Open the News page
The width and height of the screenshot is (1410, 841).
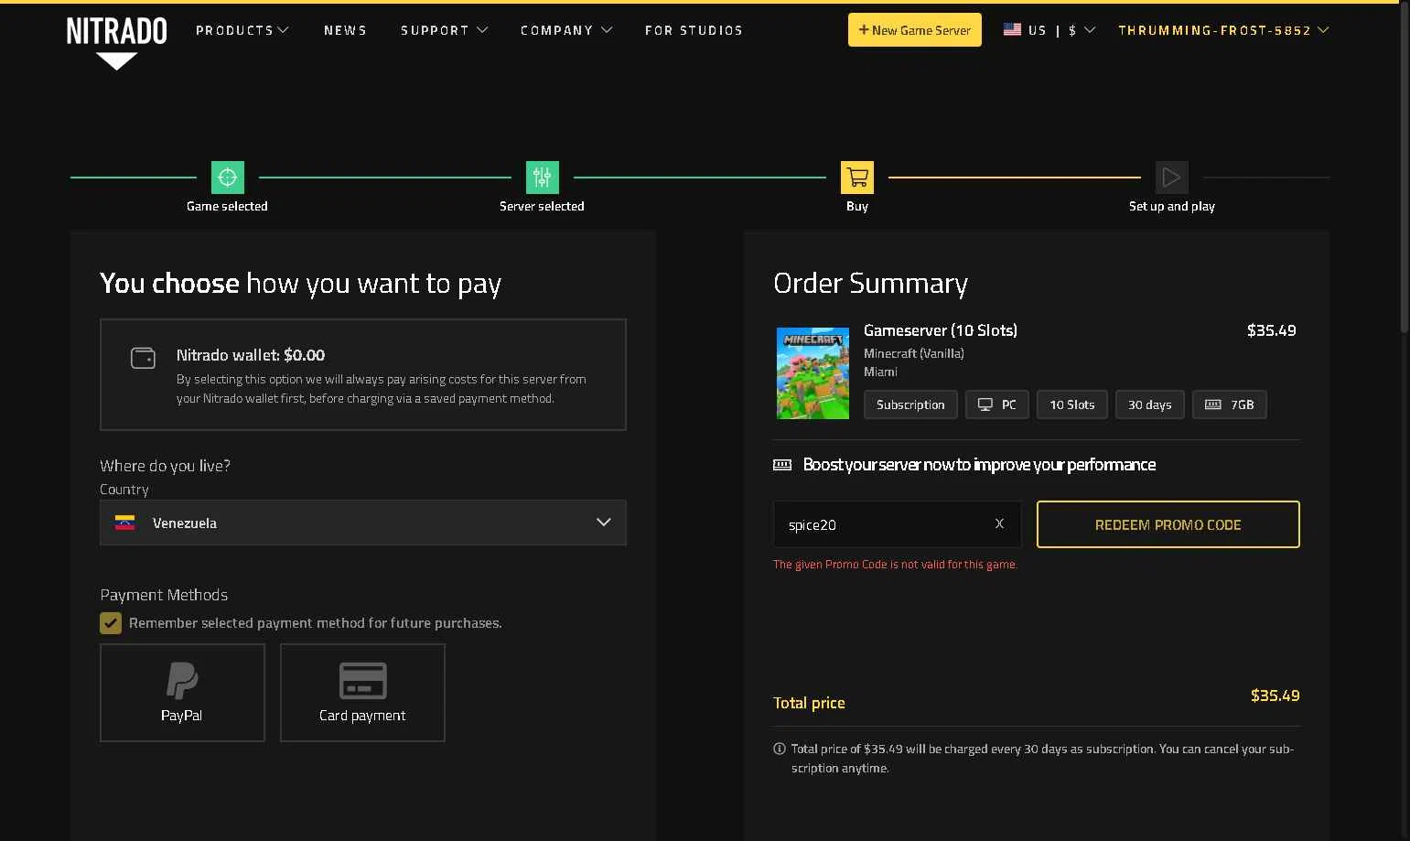pyautogui.click(x=345, y=30)
